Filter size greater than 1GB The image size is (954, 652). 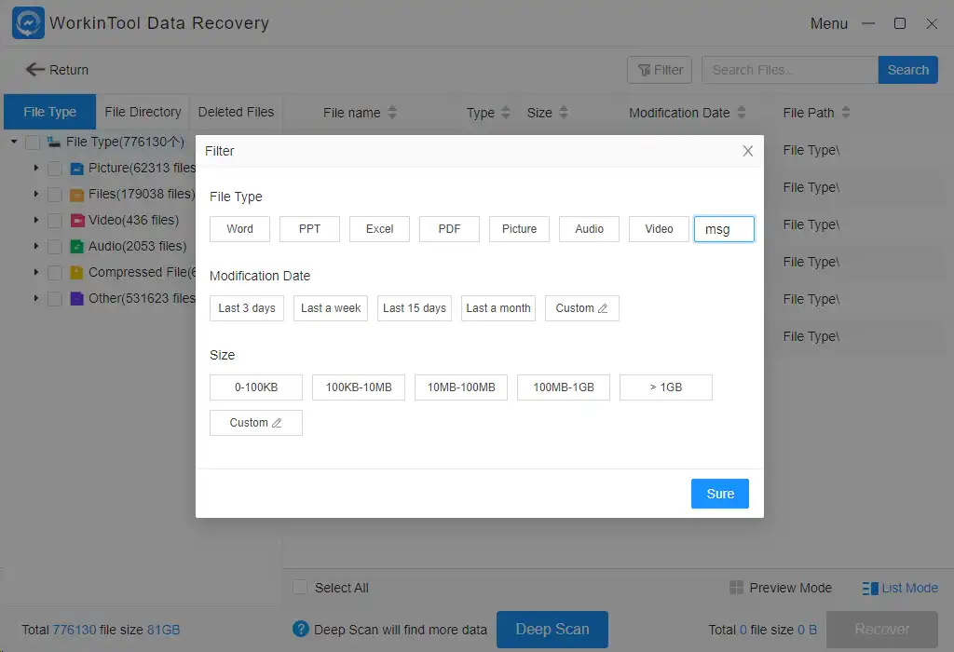coord(665,387)
